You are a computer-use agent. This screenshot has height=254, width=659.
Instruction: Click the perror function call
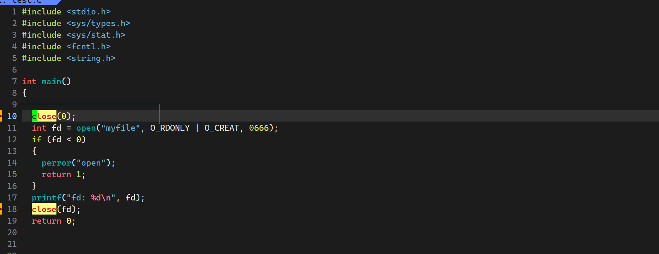tap(56, 163)
